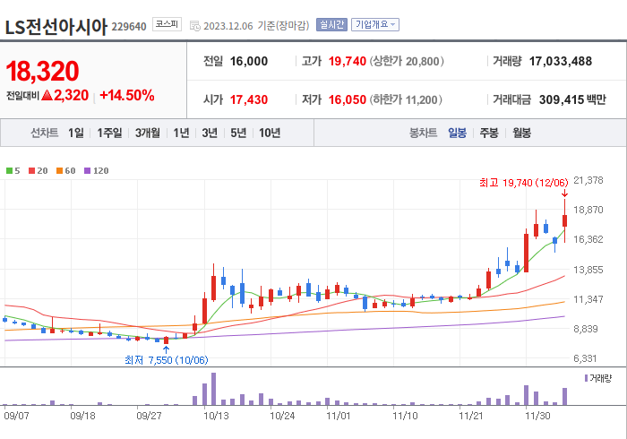Click the green 5-day moving average swatch
Viewport: 627px width, 439px height.
(9, 171)
